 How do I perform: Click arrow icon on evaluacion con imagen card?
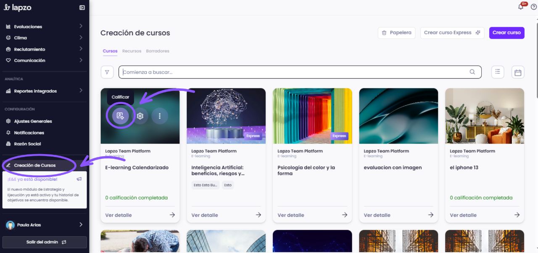pyautogui.click(x=431, y=215)
